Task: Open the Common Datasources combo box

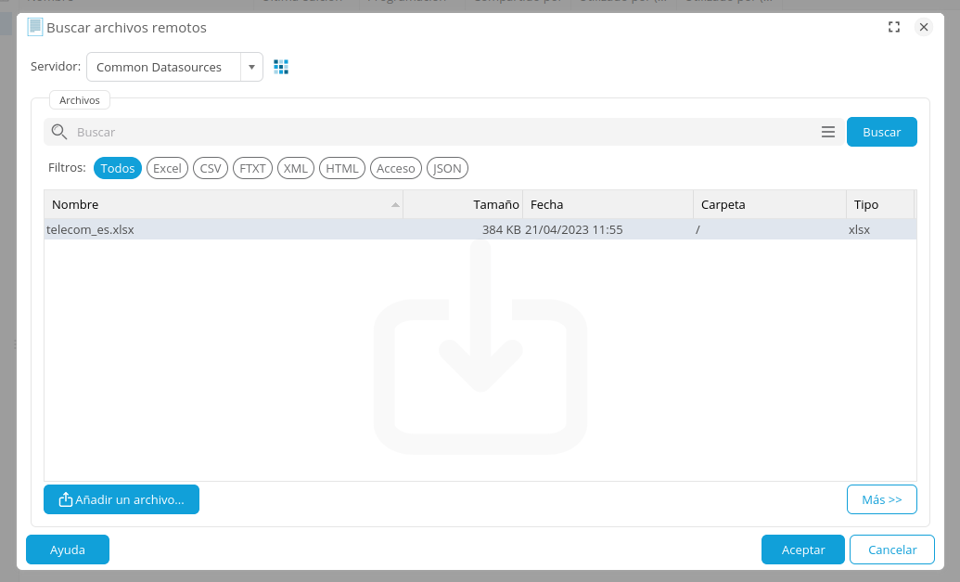Action: coord(164,67)
